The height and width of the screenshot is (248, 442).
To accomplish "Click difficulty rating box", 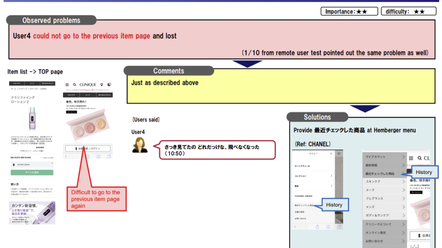I will pyautogui.click(x=408, y=11).
